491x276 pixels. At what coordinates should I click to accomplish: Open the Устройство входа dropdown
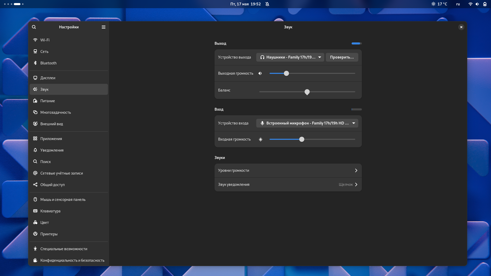tap(307, 123)
